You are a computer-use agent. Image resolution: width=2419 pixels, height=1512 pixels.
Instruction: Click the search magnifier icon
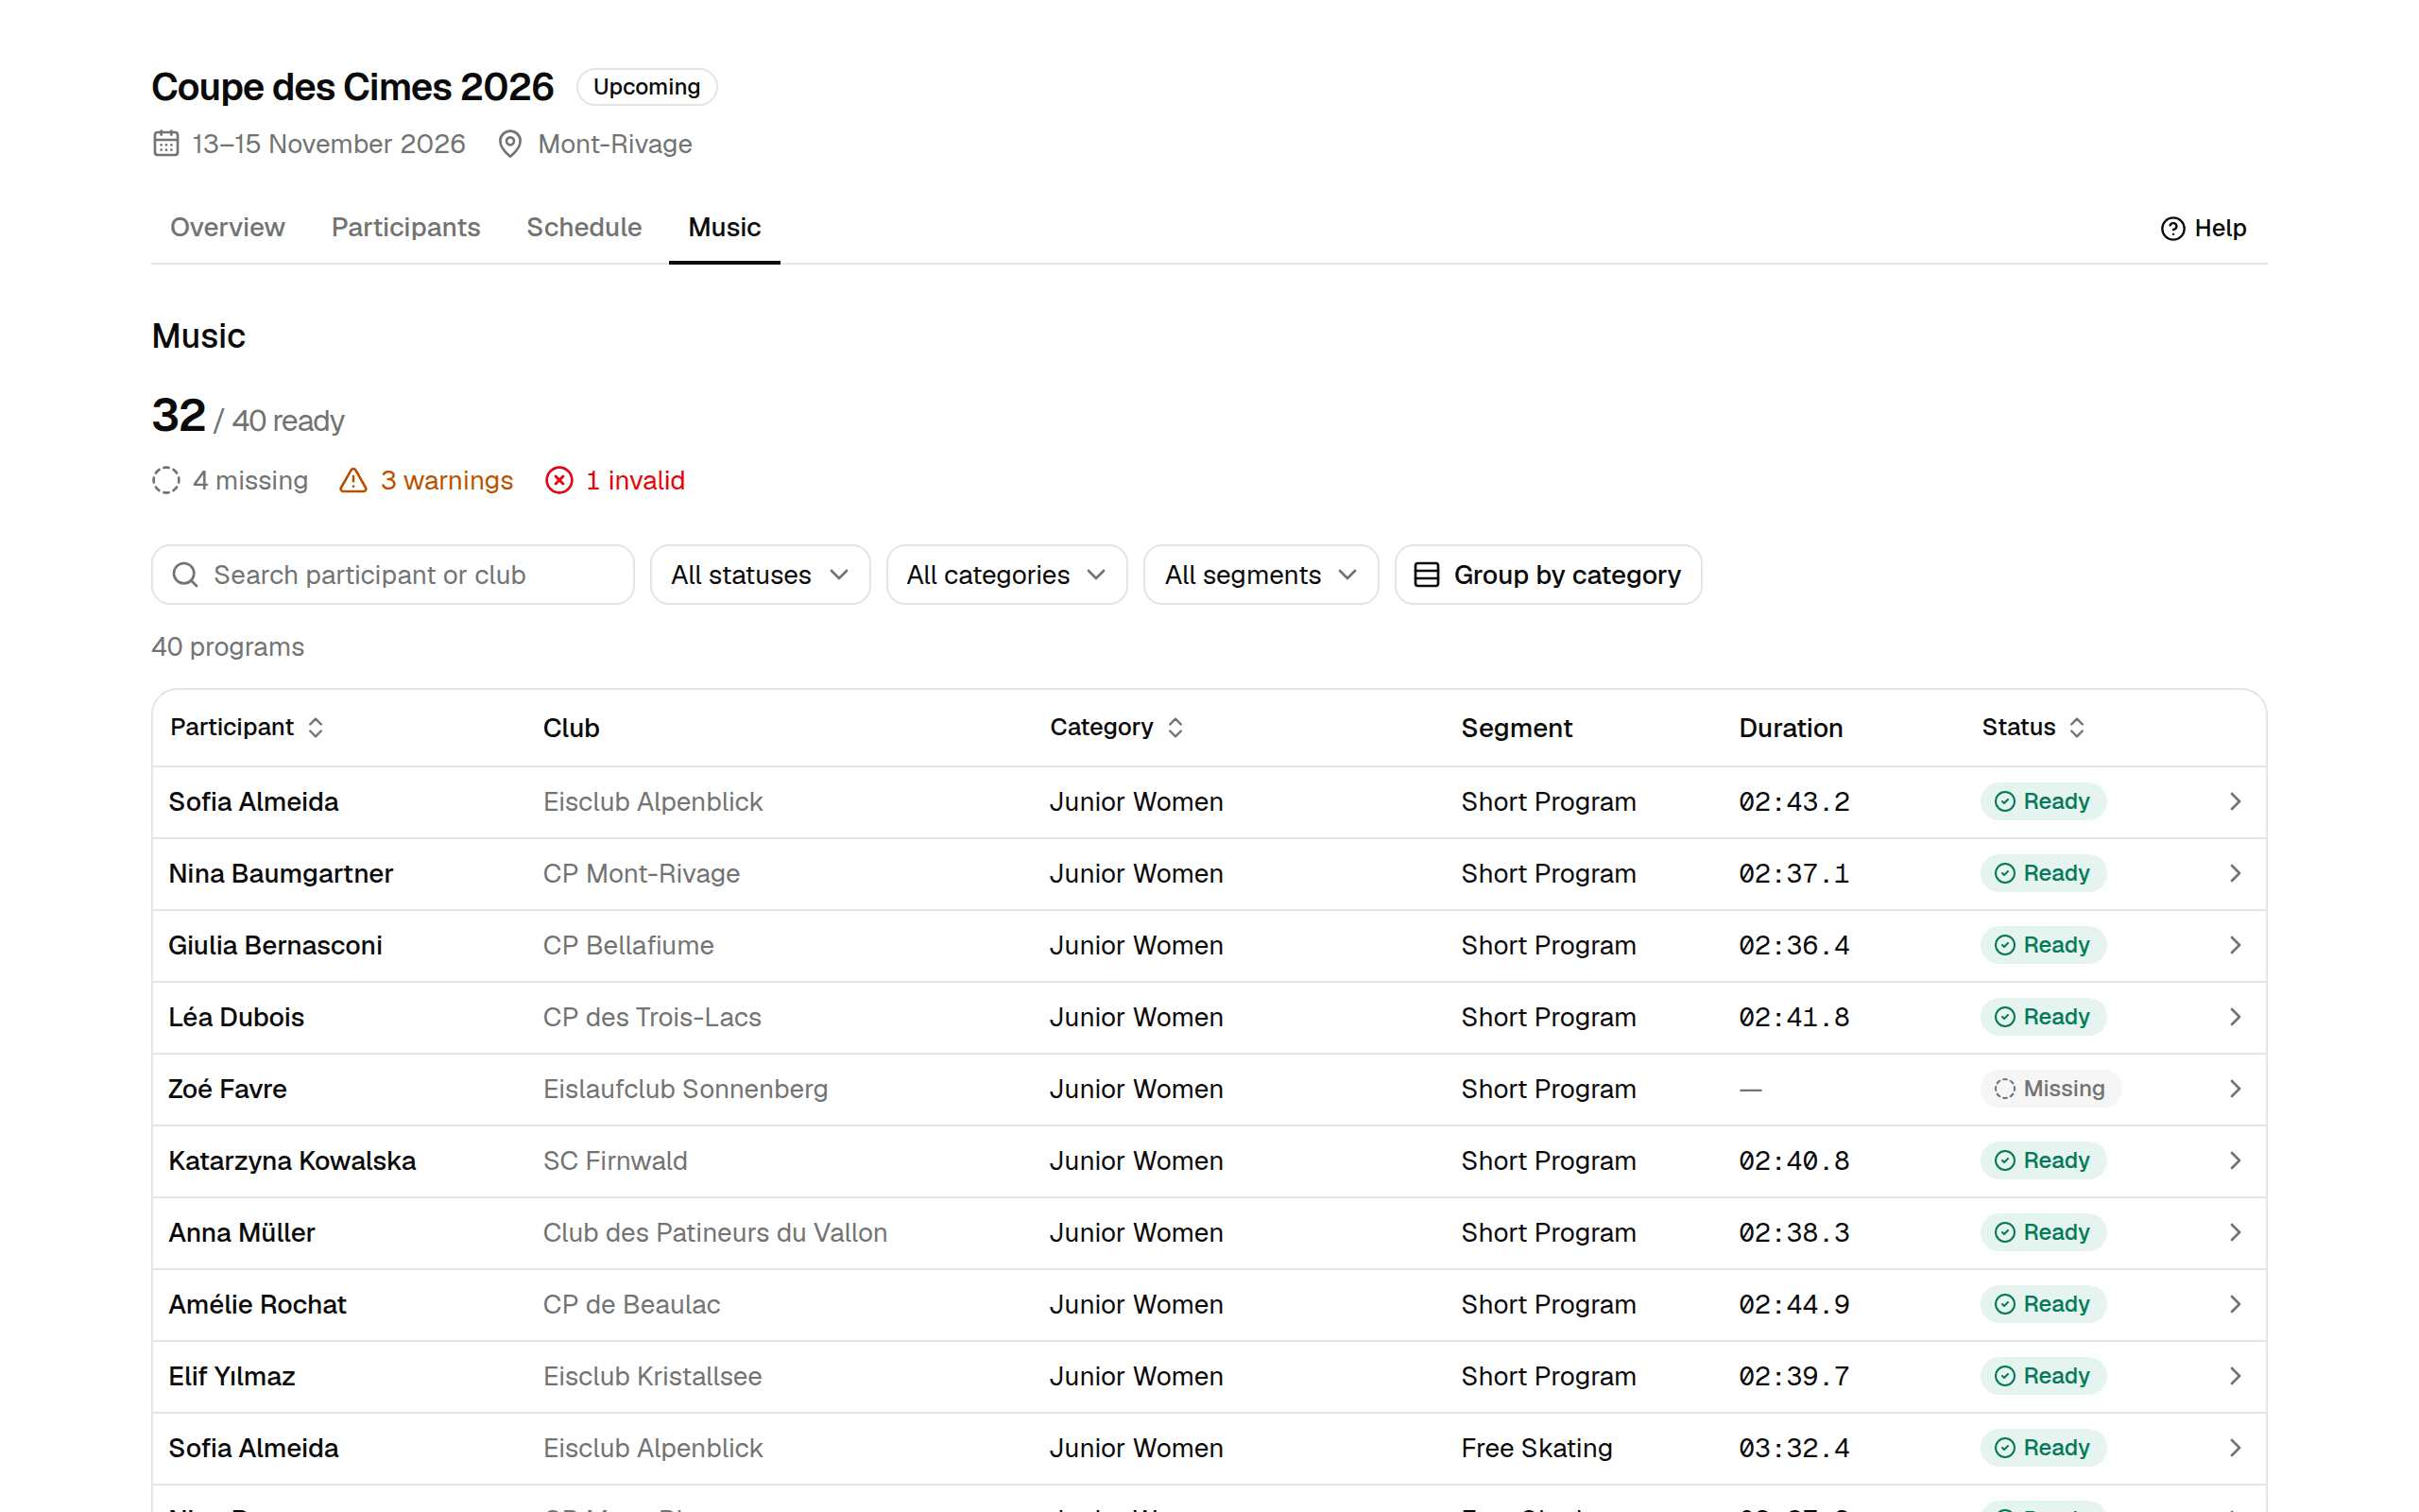(x=185, y=575)
